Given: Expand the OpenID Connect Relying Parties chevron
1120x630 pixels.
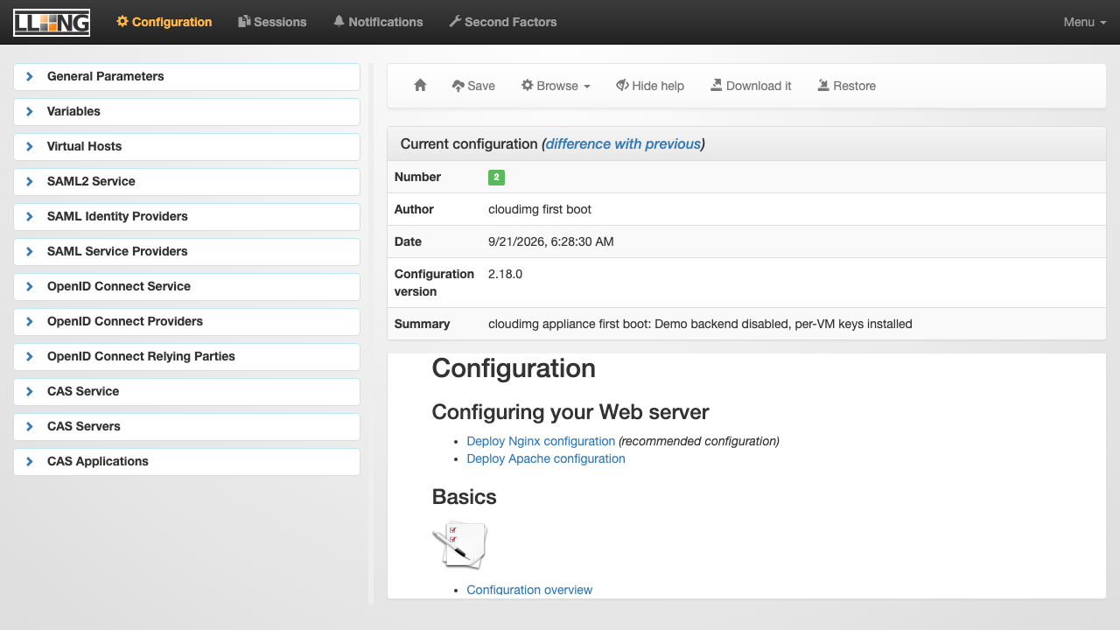Looking at the screenshot, I should 29,356.
